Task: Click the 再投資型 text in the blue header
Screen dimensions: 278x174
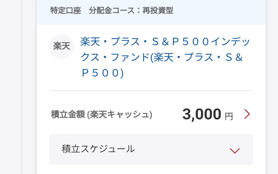Action: [158, 11]
